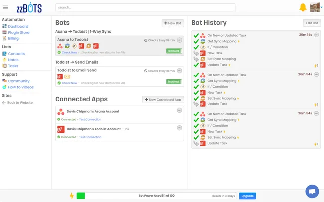324x202 pixels.
Task: Click skipped New Task arrow in first history run
Action: point(196,53)
